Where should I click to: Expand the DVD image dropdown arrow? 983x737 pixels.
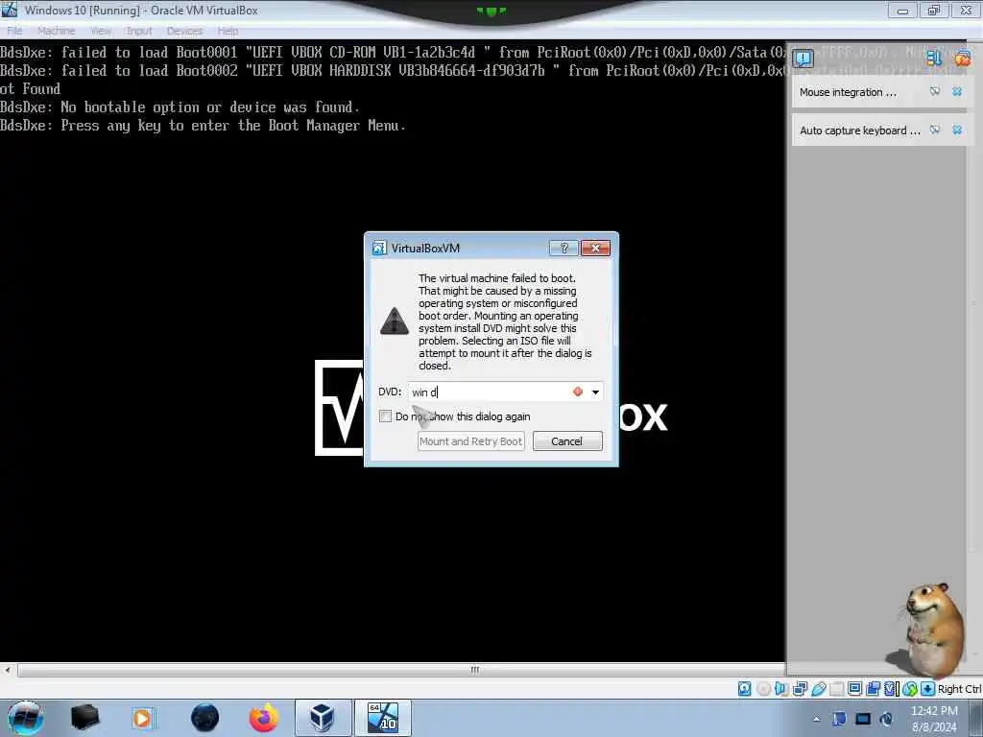click(595, 392)
